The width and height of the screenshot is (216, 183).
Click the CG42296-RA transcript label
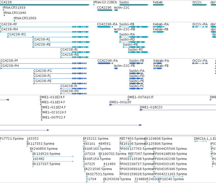(x=107, y=24)
